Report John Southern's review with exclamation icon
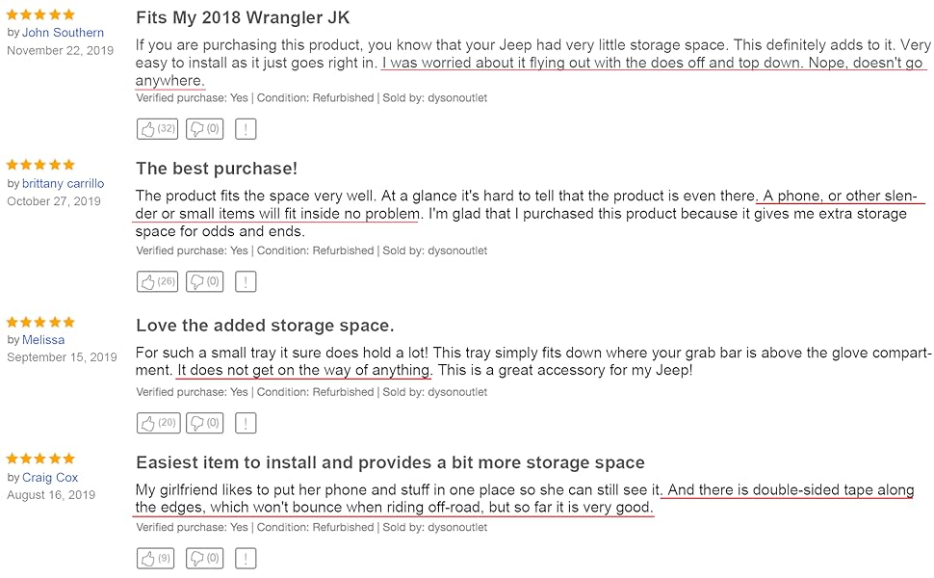This screenshot has height=578, width=934. pyautogui.click(x=246, y=128)
